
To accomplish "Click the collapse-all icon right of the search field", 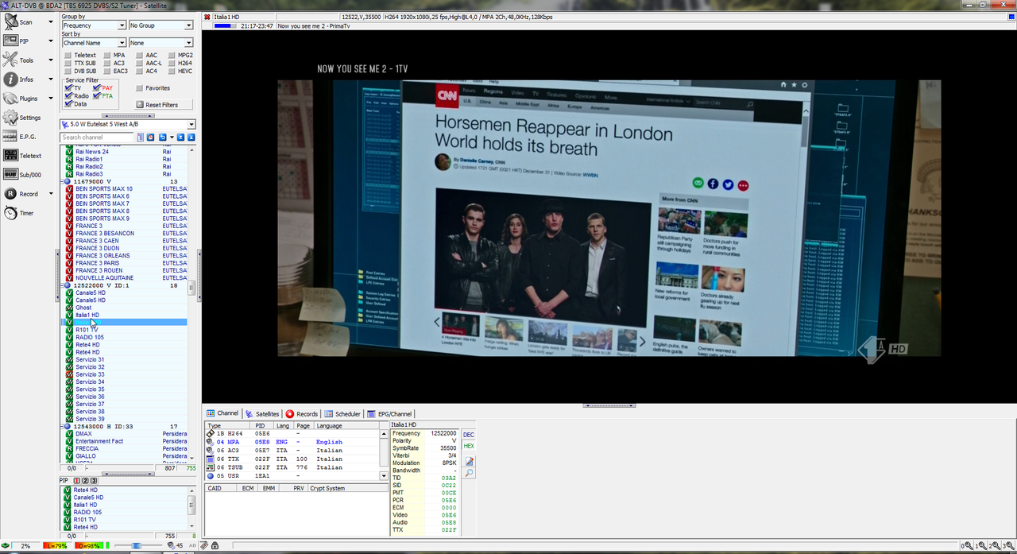I will point(191,138).
